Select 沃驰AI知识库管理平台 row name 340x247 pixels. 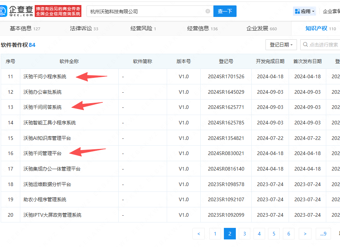[x=47, y=138]
